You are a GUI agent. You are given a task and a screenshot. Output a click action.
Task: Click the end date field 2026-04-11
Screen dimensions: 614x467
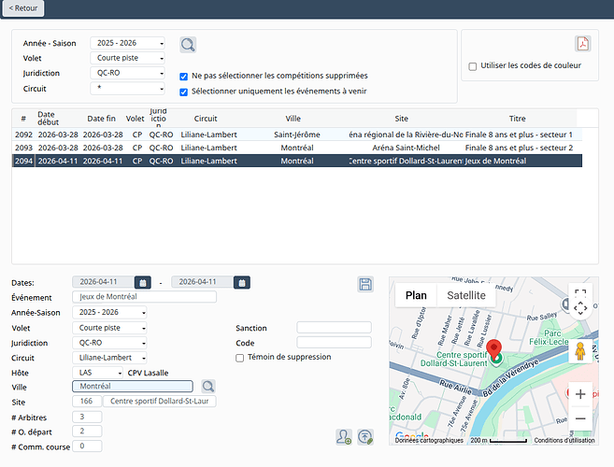[203, 282]
